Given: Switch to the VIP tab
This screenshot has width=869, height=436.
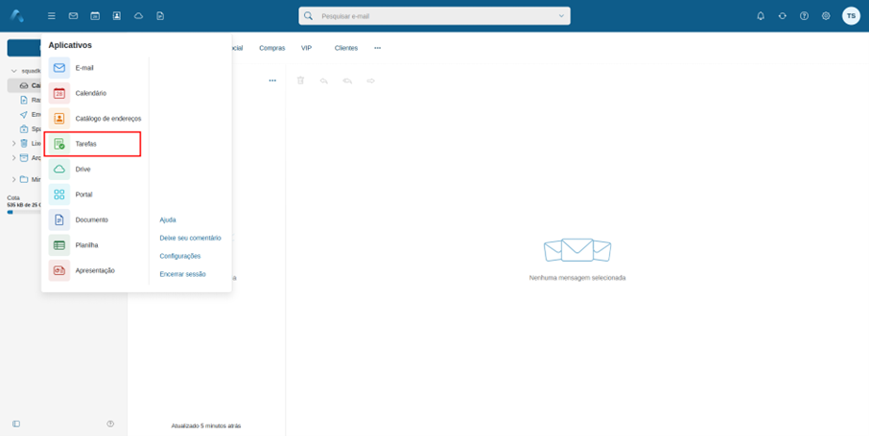Looking at the screenshot, I should point(307,48).
